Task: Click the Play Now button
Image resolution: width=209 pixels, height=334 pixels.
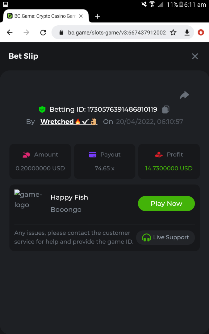Action: pos(166,203)
